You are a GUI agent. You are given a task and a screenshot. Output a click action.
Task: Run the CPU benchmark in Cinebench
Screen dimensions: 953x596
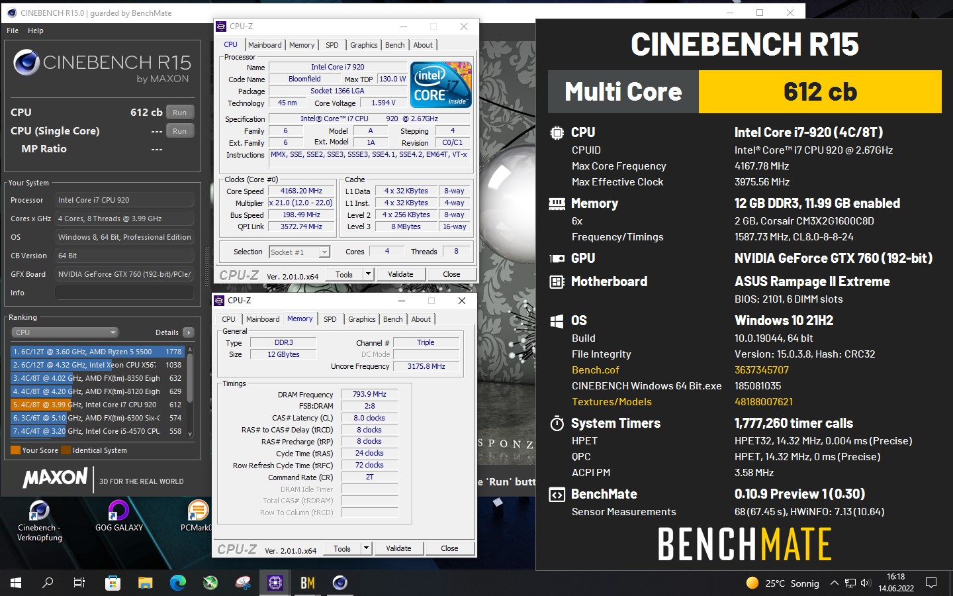180,113
